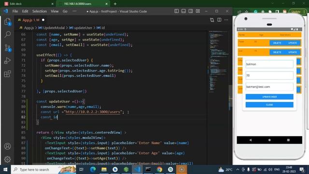Click the age field containing 20
This screenshot has height=174, width=309.
pos(269,75)
